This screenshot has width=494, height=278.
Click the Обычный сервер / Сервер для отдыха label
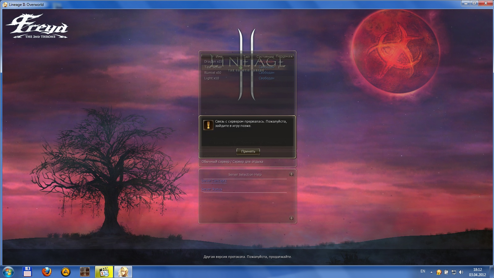pyautogui.click(x=232, y=162)
